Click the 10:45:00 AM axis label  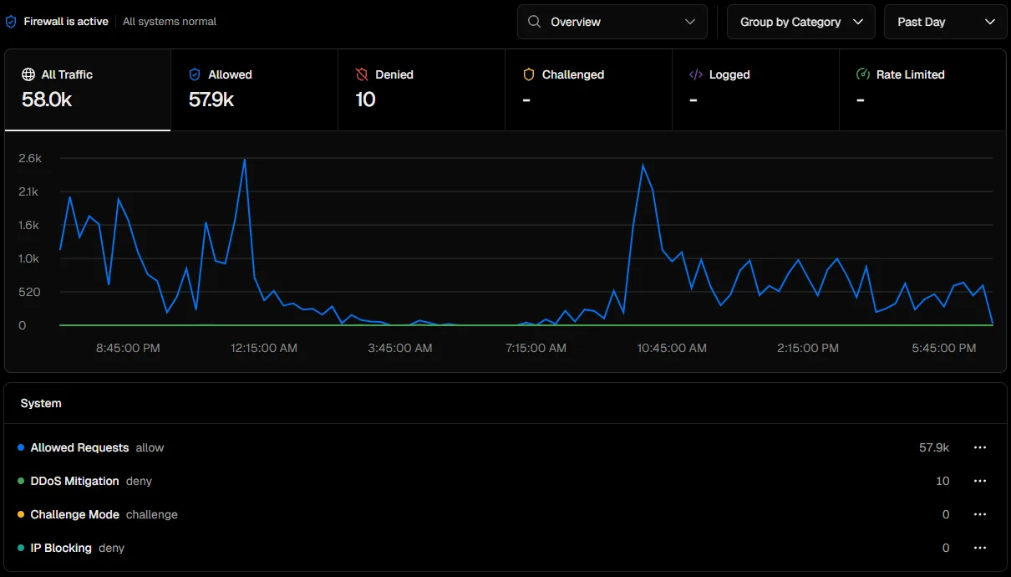point(672,348)
